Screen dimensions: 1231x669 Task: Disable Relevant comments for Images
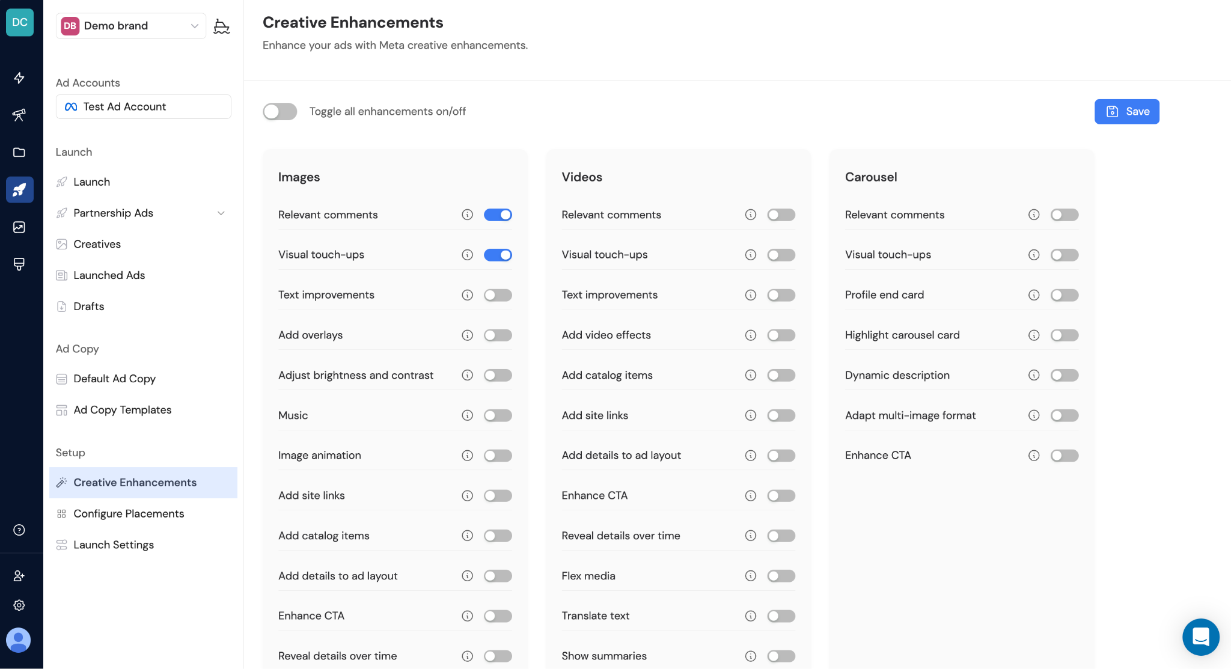pos(498,215)
